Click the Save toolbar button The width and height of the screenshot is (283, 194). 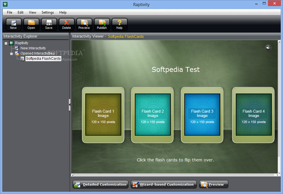(49, 24)
